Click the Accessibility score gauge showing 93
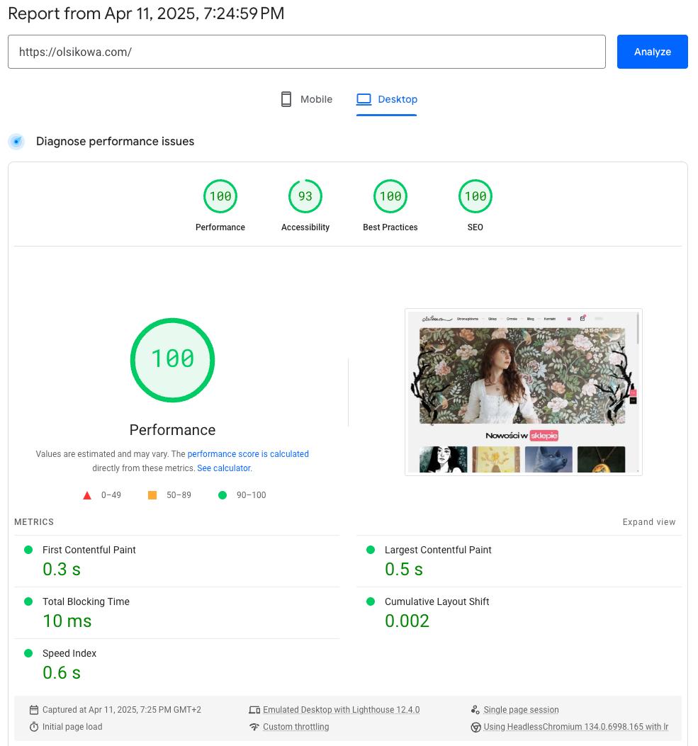Image resolution: width=698 pixels, height=746 pixels. (305, 197)
